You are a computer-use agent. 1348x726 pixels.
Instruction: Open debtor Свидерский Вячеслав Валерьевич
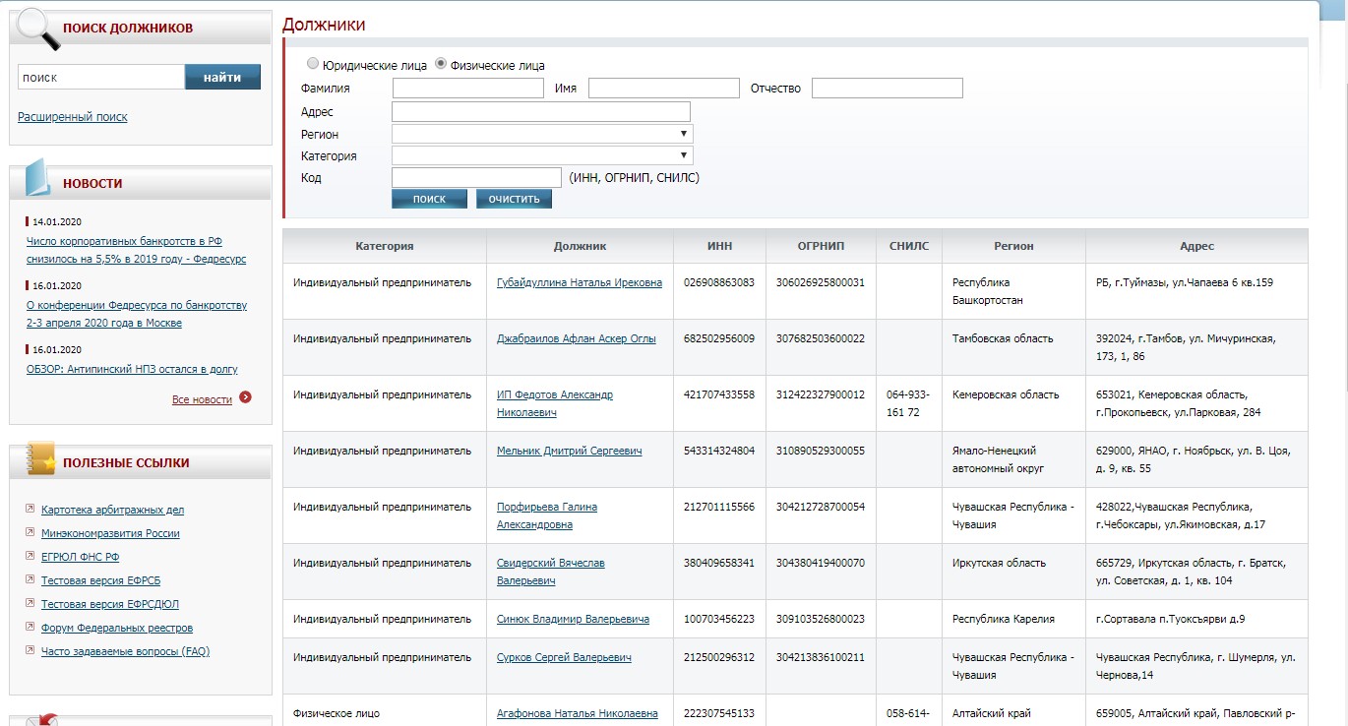pos(551,572)
